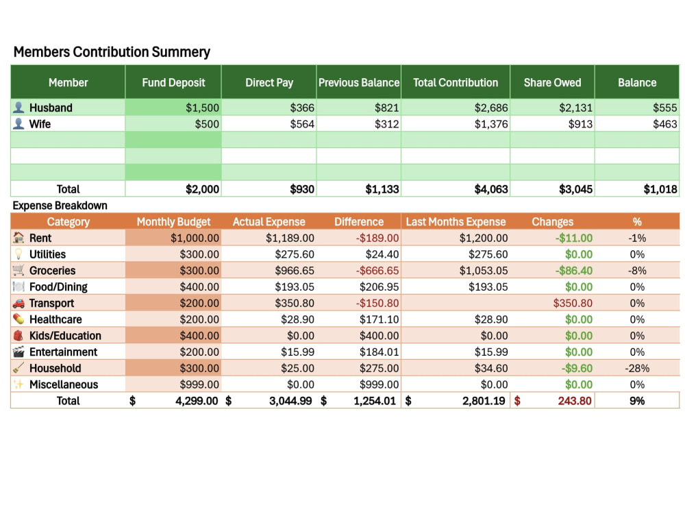Select Husband's $1,500 fund deposit cell
685x514 pixels.
coord(173,108)
